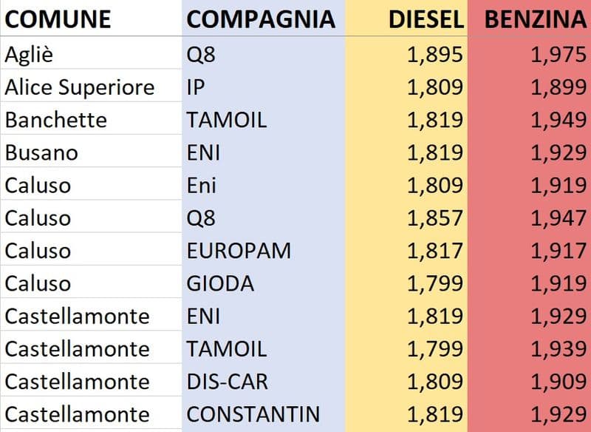Select the BENZINA column header
This screenshot has height=432, width=591.
[x=536, y=19]
